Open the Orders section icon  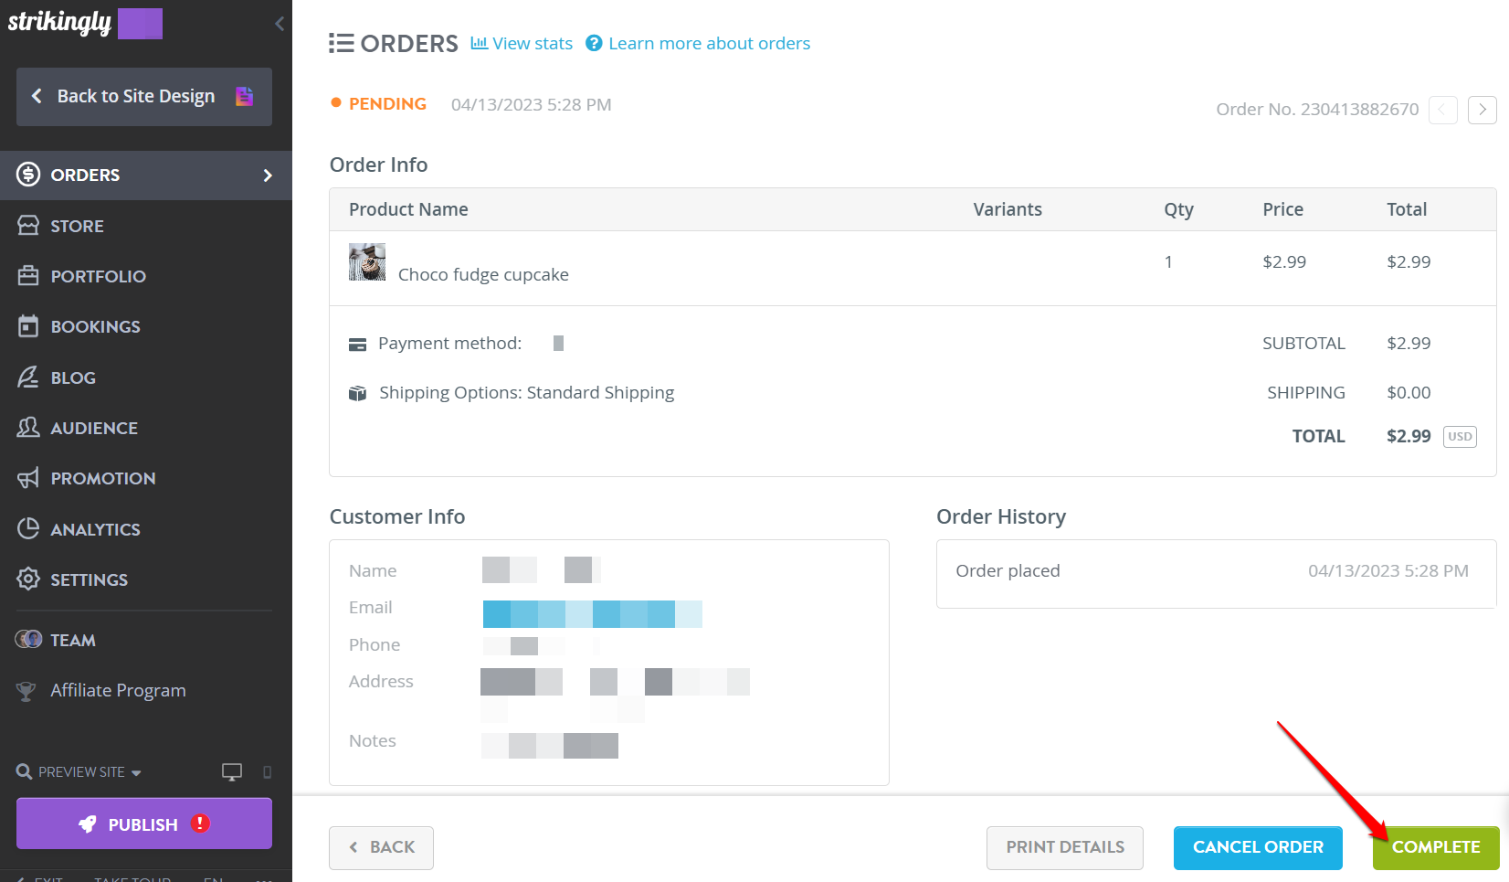click(x=26, y=175)
